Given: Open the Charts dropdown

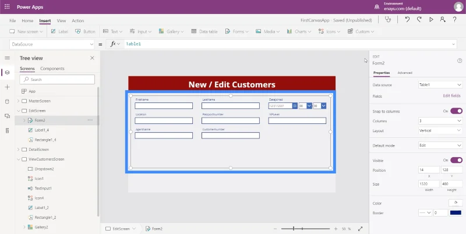Looking at the screenshot, I should [299, 31].
